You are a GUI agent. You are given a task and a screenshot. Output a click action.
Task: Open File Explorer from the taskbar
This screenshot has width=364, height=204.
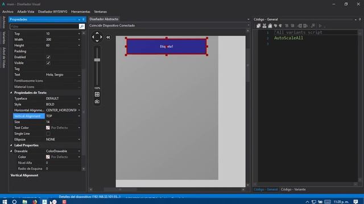tap(24, 202)
